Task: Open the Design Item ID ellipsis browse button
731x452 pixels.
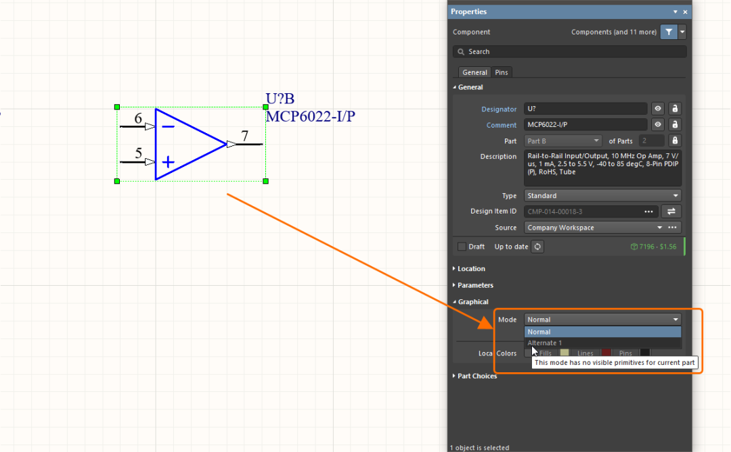Action: tap(649, 211)
